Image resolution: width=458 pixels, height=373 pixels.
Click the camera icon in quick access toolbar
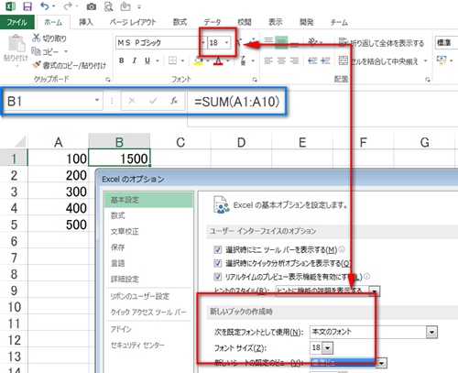(91, 6)
